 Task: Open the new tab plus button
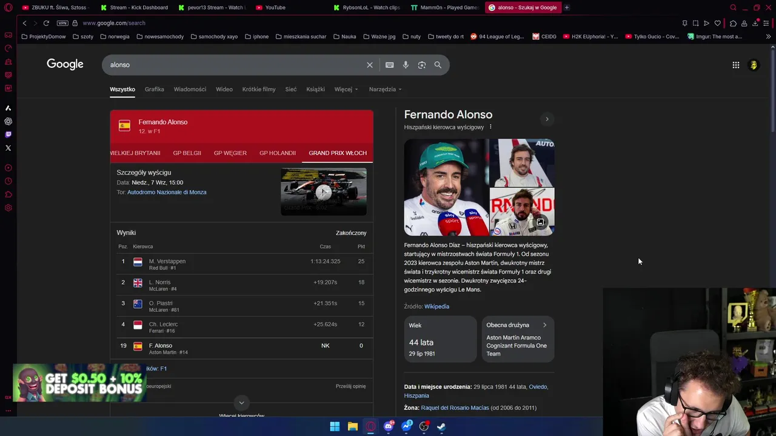(567, 7)
